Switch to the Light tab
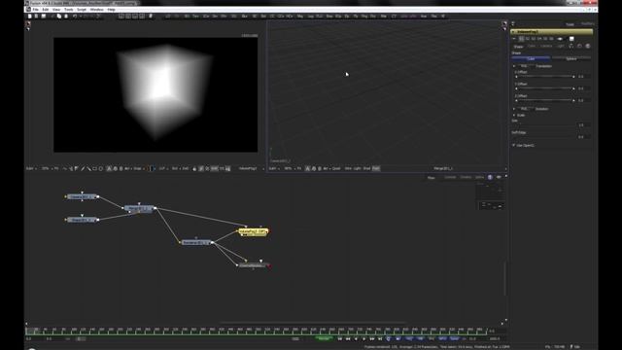 point(561,46)
